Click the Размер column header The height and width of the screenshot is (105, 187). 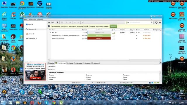(x=84, y=30)
